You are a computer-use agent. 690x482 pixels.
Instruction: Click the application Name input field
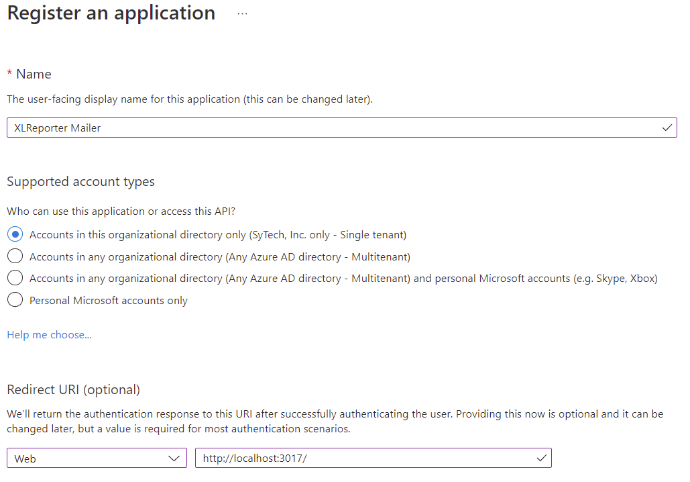coord(341,128)
